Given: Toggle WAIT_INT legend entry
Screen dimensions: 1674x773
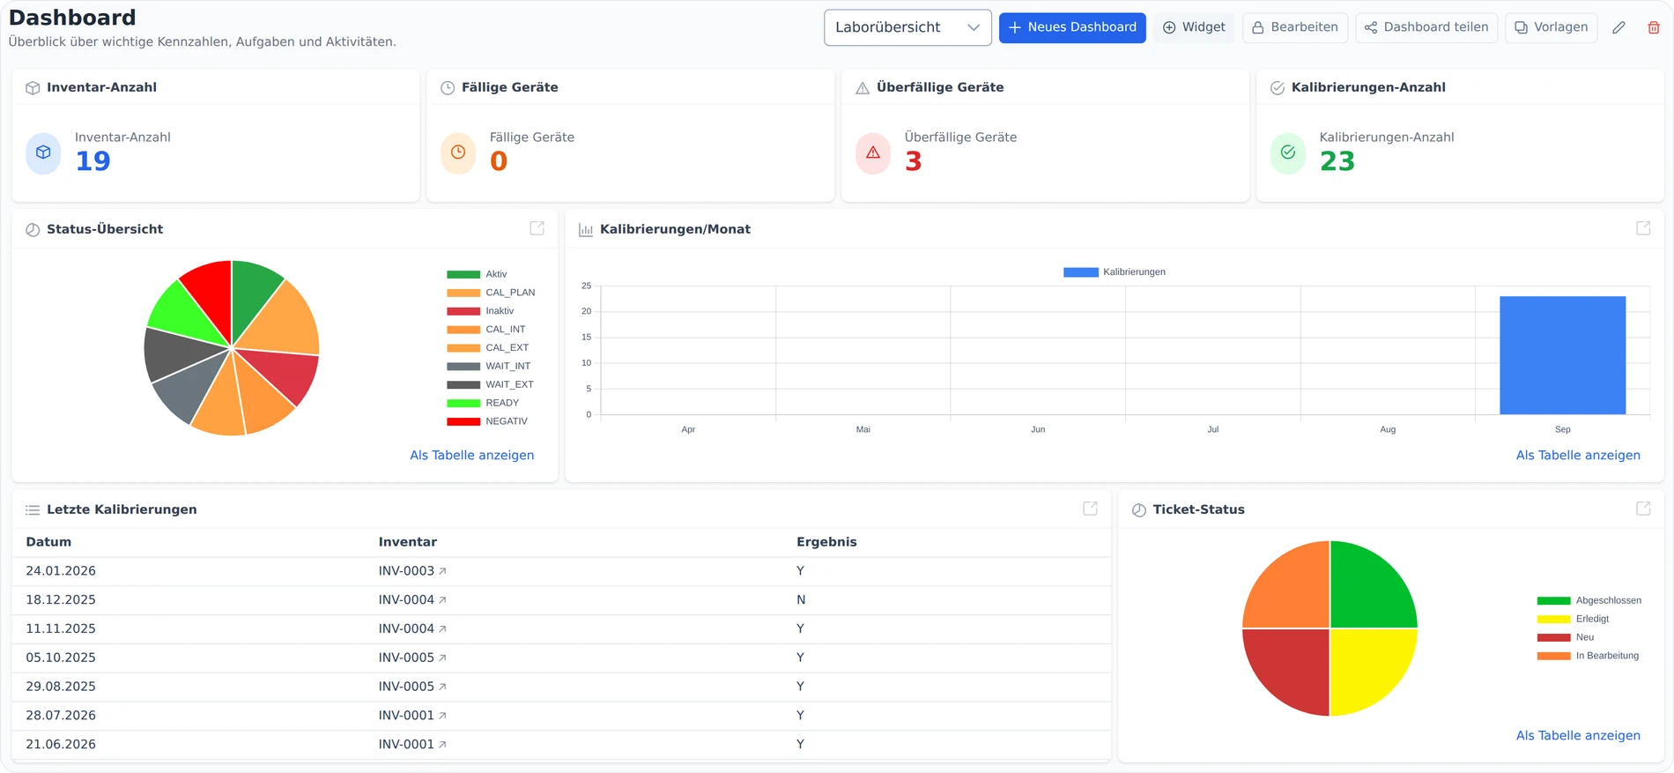Looking at the screenshot, I should coord(489,367).
